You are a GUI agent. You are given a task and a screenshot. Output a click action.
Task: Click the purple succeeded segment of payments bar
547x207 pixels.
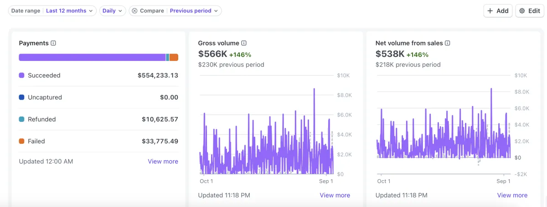[x=91, y=57]
